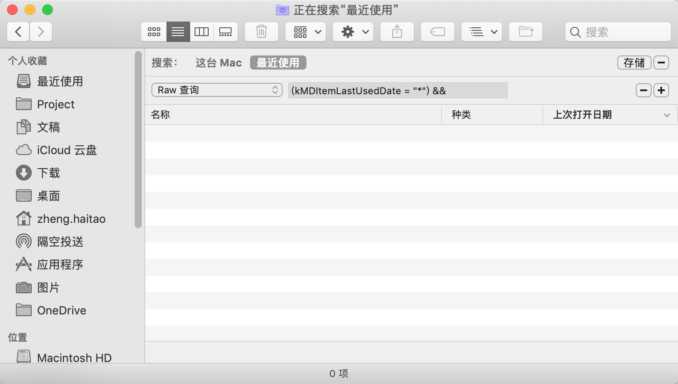The image size is (678, 384).
Task: Select the 最近使用 search scope
Action: [x=278, y=63]
